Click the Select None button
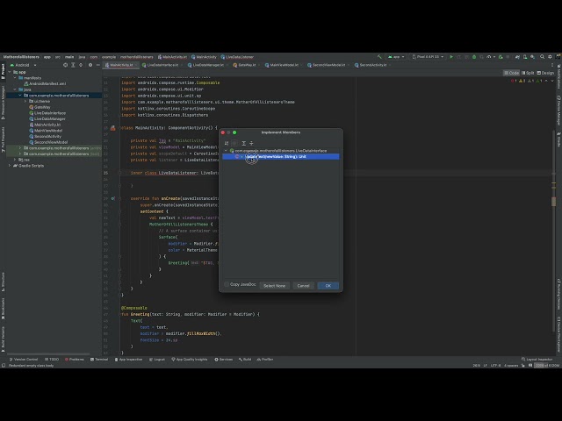The image size is (562, 421). (x=274, y=286)
